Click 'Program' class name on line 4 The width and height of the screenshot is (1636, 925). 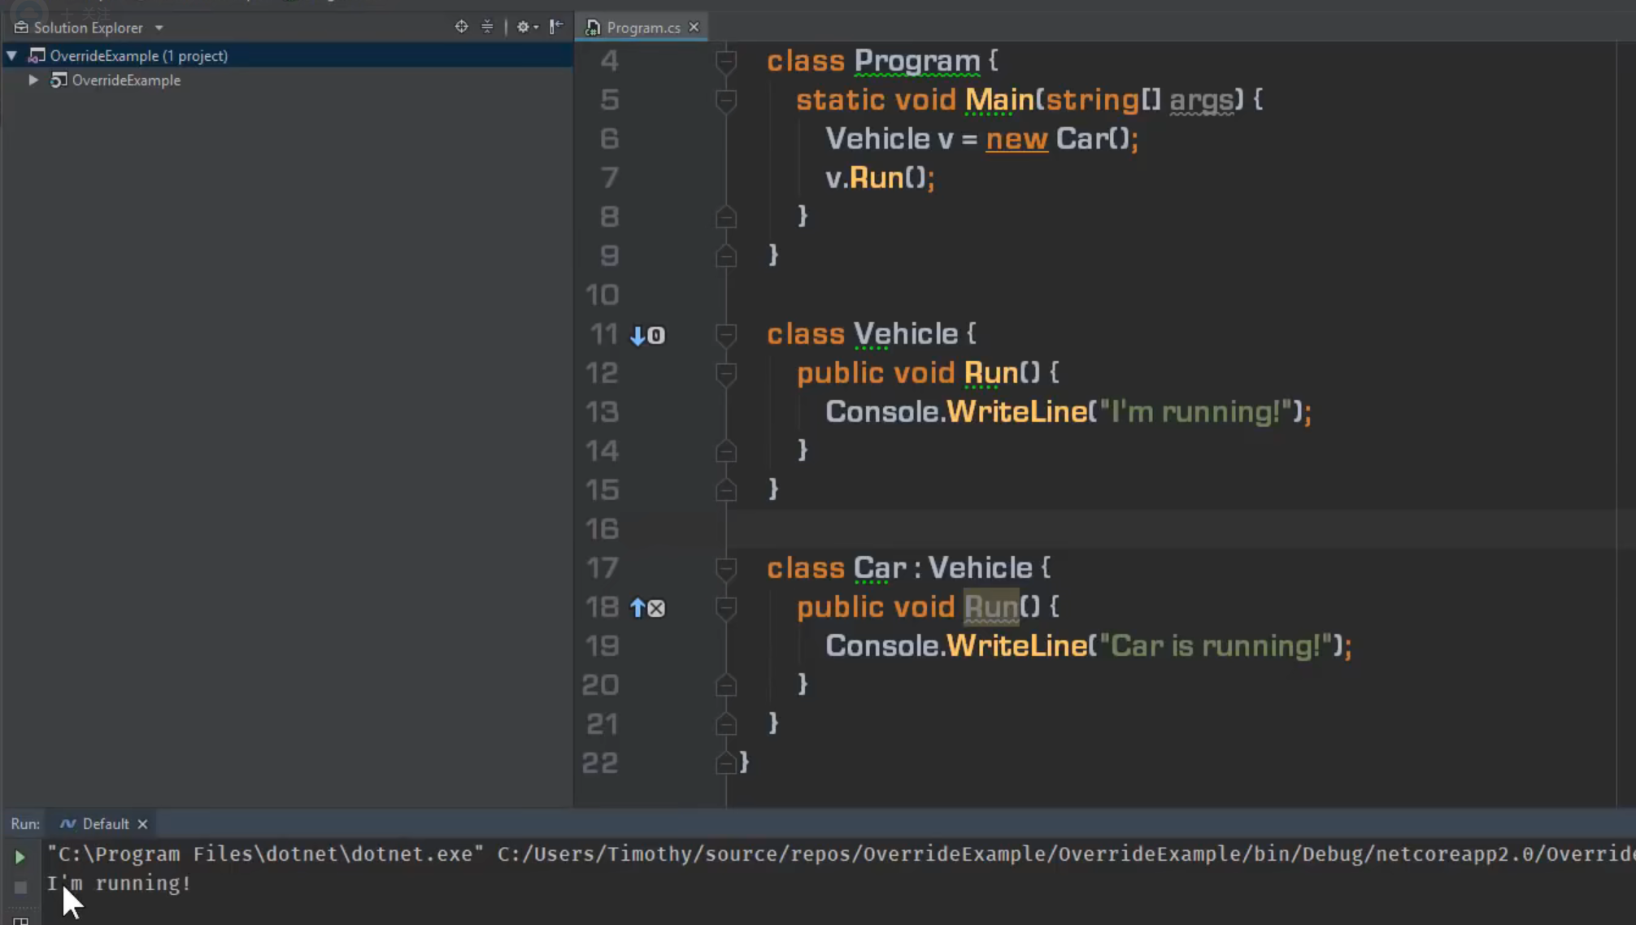click(x=917, y=61)
